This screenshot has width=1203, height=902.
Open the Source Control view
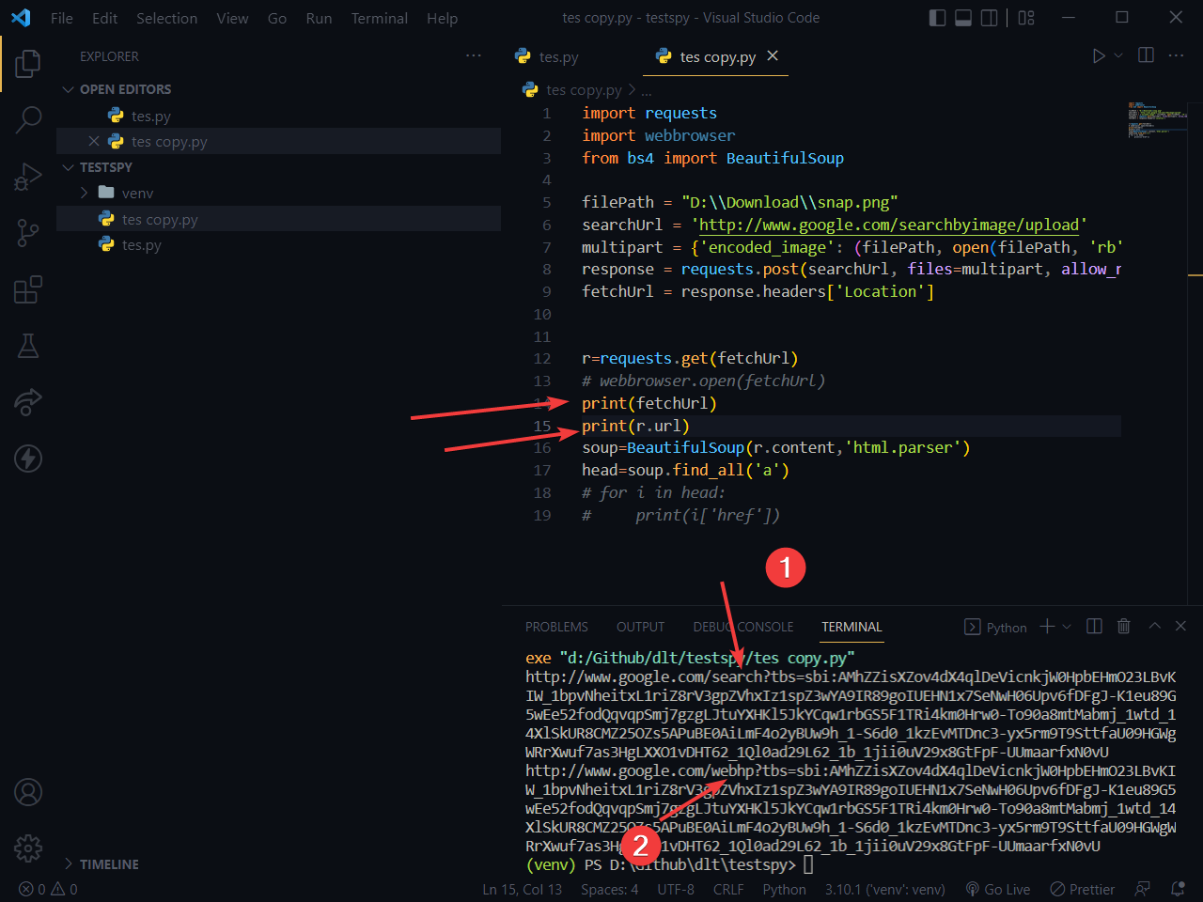[x=28, y=232]
